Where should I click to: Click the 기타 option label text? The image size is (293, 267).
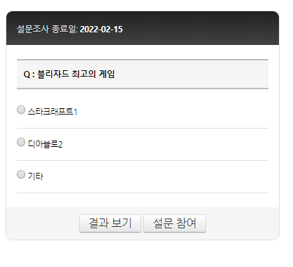click(35, 176)
